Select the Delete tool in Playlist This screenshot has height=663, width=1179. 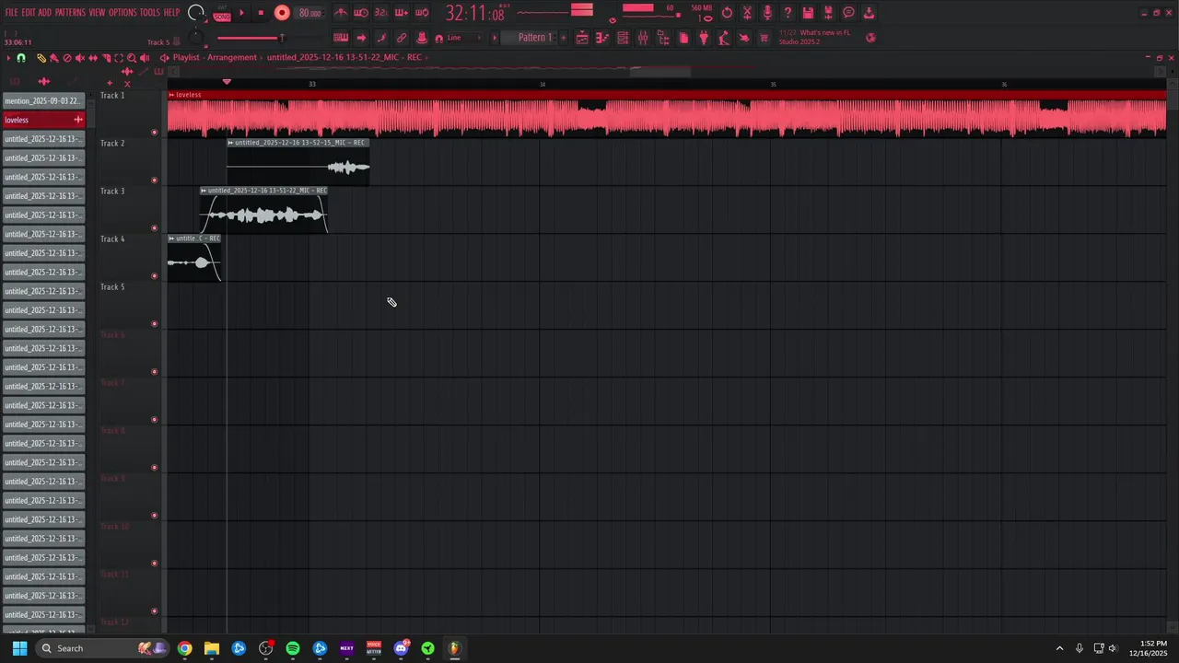(66, 58)
